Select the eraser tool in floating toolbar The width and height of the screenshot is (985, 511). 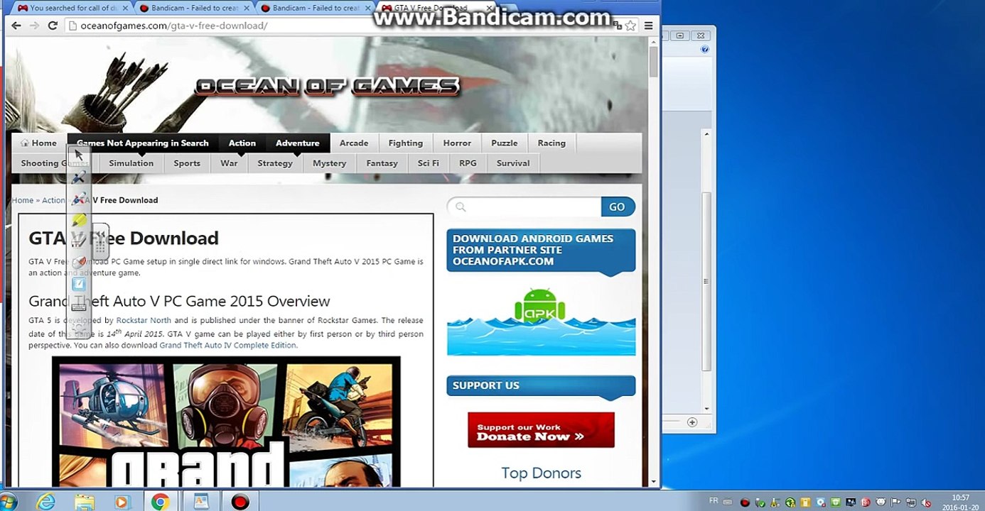point(79,263)
